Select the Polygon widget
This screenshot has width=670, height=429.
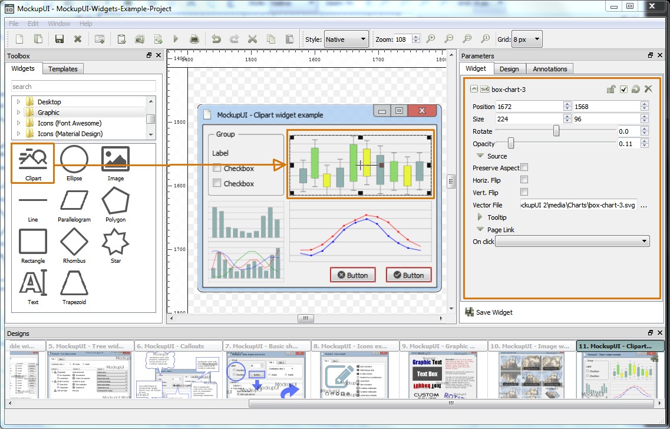tap(115, 204)
